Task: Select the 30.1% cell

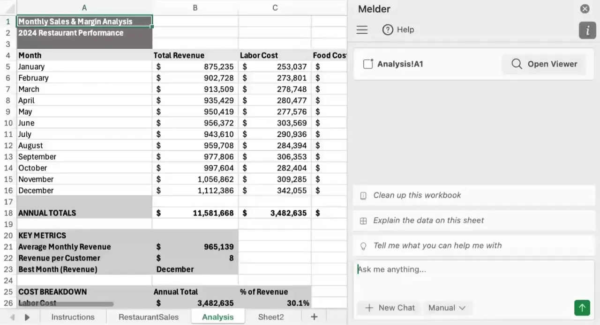Action: coord(275,303)
